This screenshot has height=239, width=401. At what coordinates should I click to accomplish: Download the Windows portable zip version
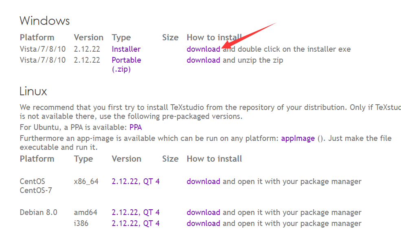coord(203,60)
